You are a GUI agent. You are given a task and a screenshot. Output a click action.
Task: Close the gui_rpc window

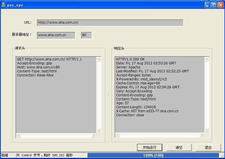click(x=221, y=5)
